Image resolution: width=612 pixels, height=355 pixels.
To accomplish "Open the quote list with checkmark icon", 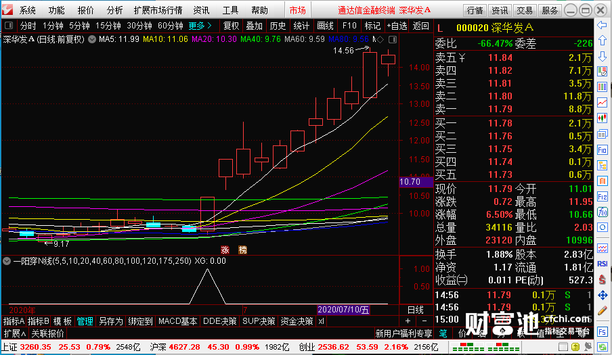I will coord(602,72).
